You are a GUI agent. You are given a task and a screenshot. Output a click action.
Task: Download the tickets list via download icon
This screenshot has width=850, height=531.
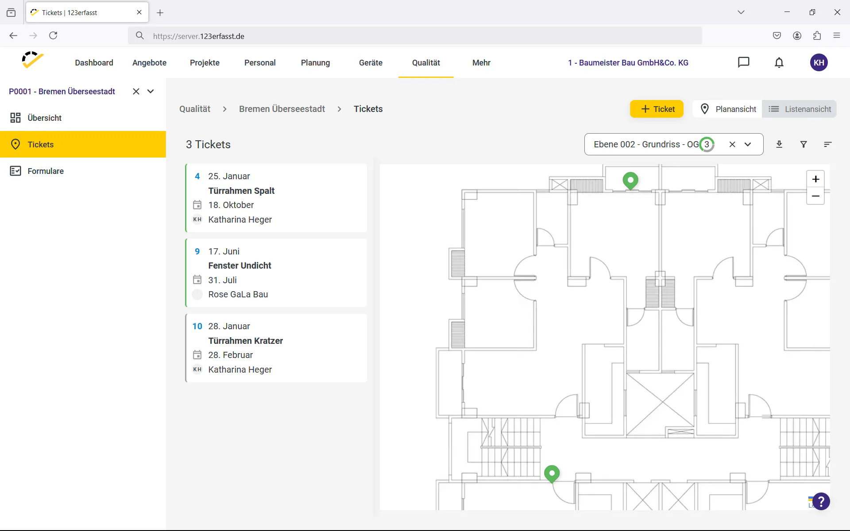tap(779, 144)
